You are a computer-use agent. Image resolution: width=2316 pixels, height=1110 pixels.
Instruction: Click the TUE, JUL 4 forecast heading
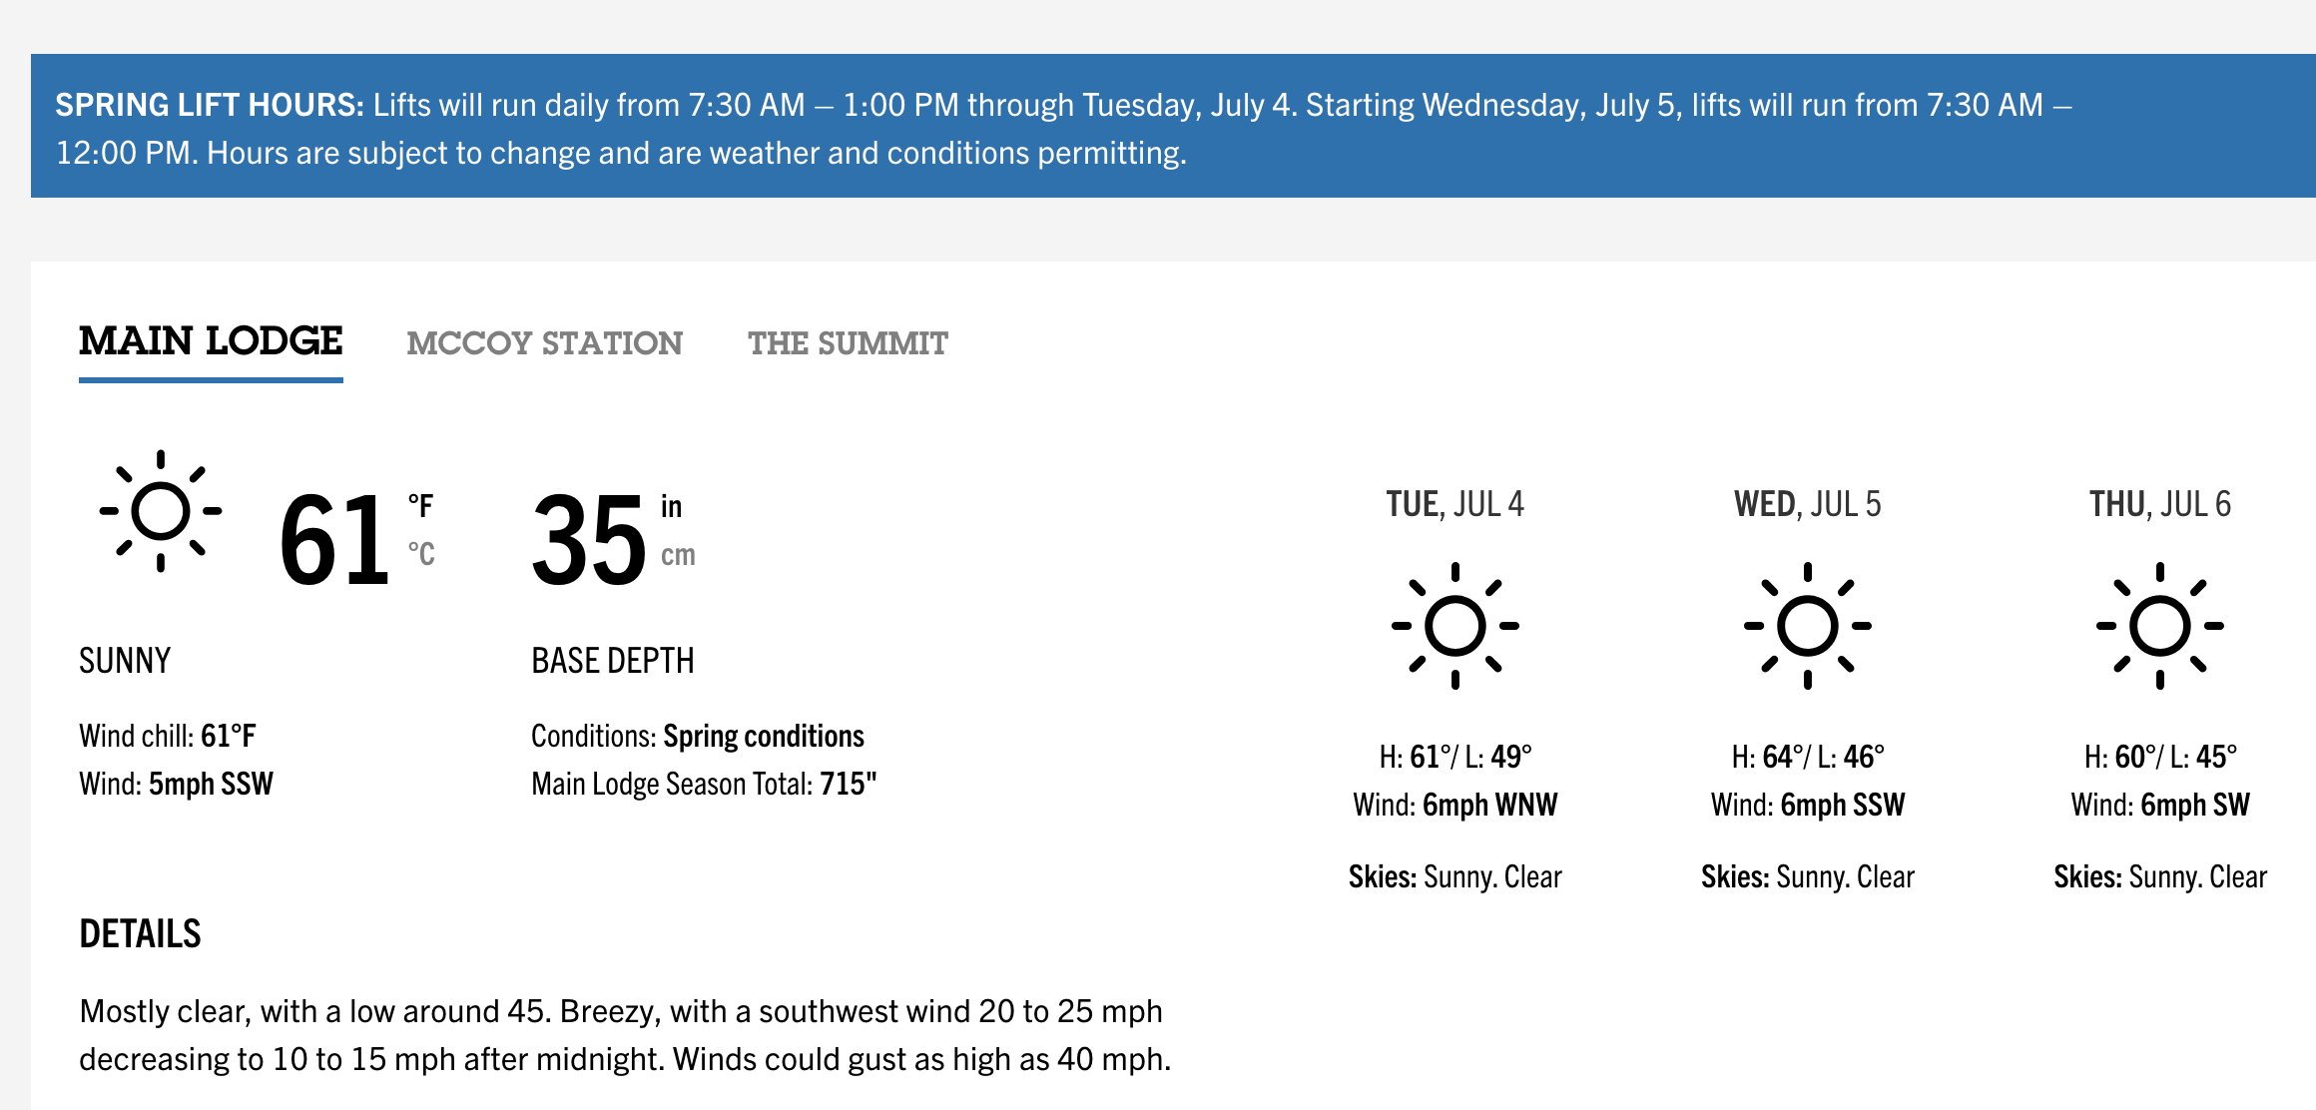(x=1455, y=504)
